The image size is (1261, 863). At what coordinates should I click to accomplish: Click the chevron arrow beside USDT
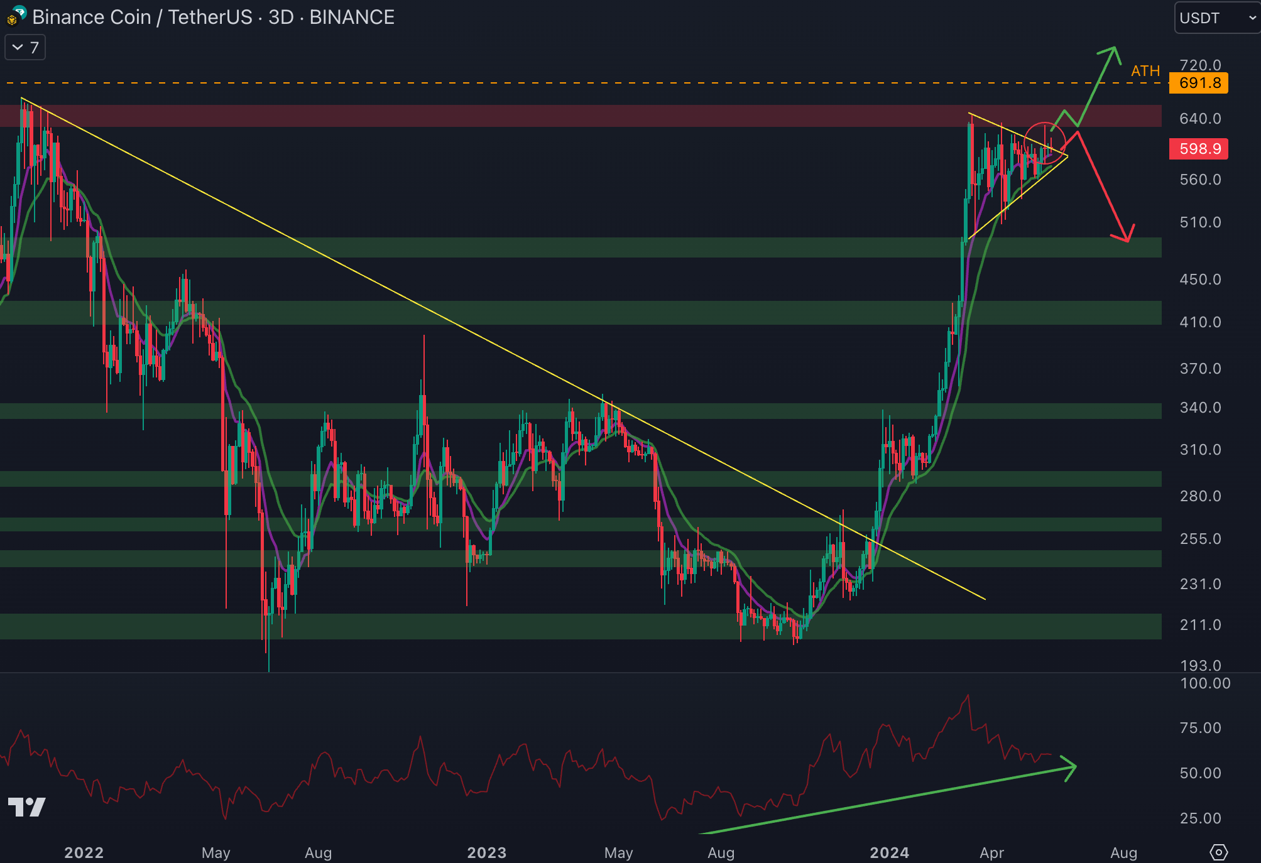pyautogui.click(x=1252, y=18)
